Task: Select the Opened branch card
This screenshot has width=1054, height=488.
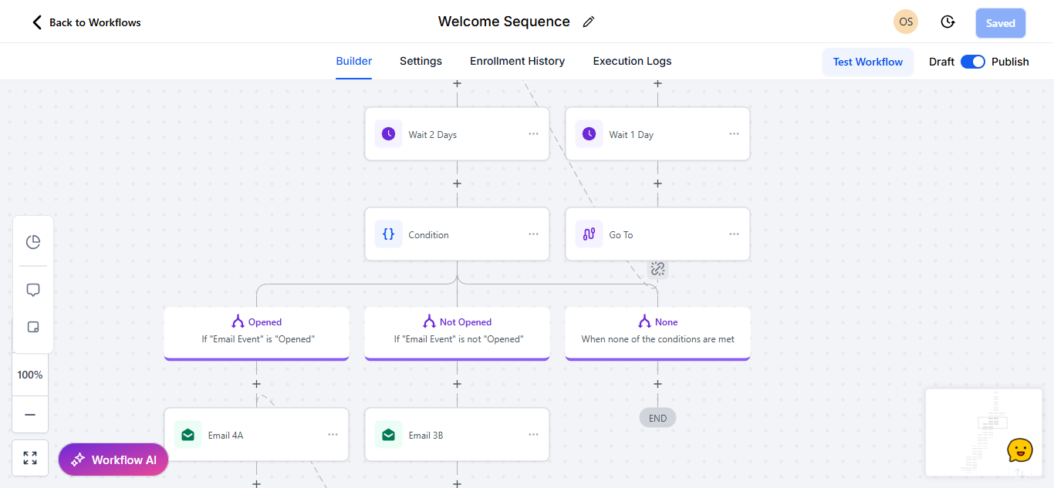Action: pos(256,333)
